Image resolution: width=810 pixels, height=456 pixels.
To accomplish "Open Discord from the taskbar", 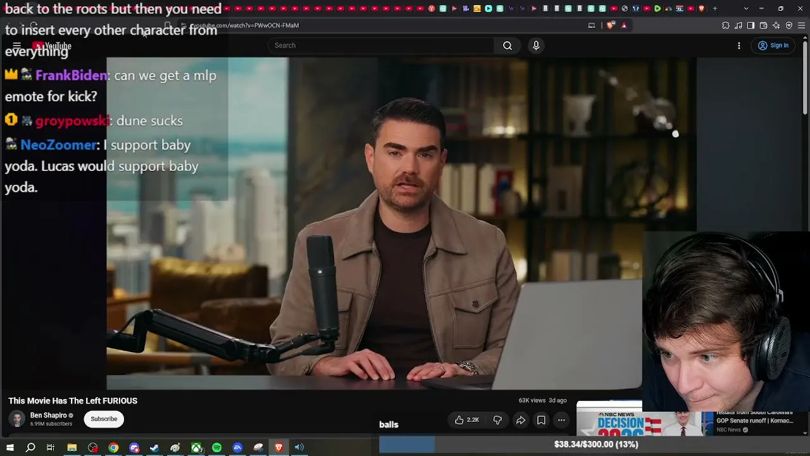I will click(134, 448).
